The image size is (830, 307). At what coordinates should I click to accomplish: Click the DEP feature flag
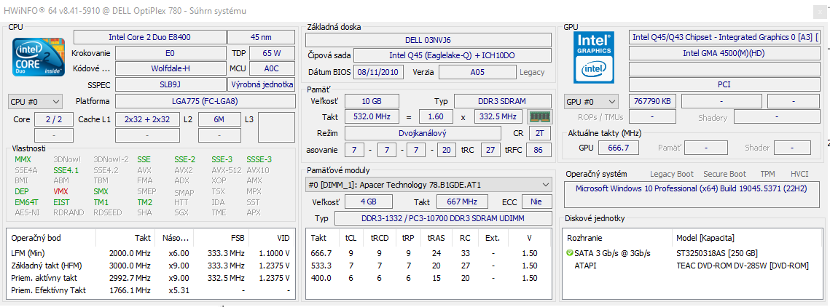22,191
